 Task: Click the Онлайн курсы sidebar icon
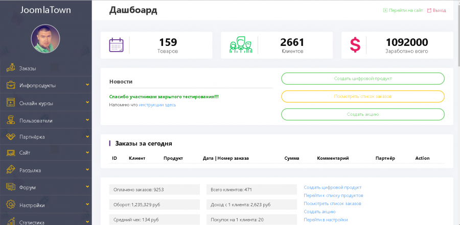[10, 102]
